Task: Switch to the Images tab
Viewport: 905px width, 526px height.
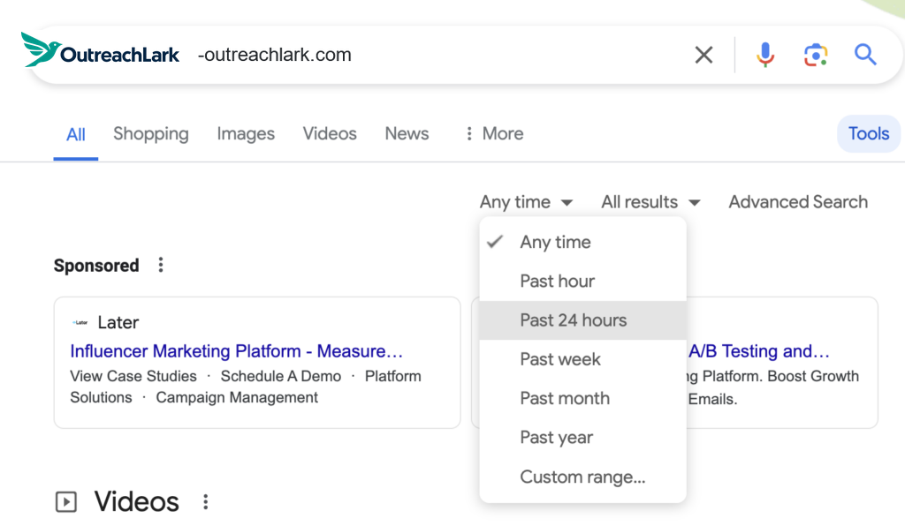Action: (246, 133)
